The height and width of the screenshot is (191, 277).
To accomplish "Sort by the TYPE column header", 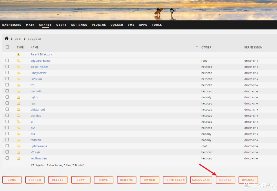I will pyautogui.click(x=20, y=47).
